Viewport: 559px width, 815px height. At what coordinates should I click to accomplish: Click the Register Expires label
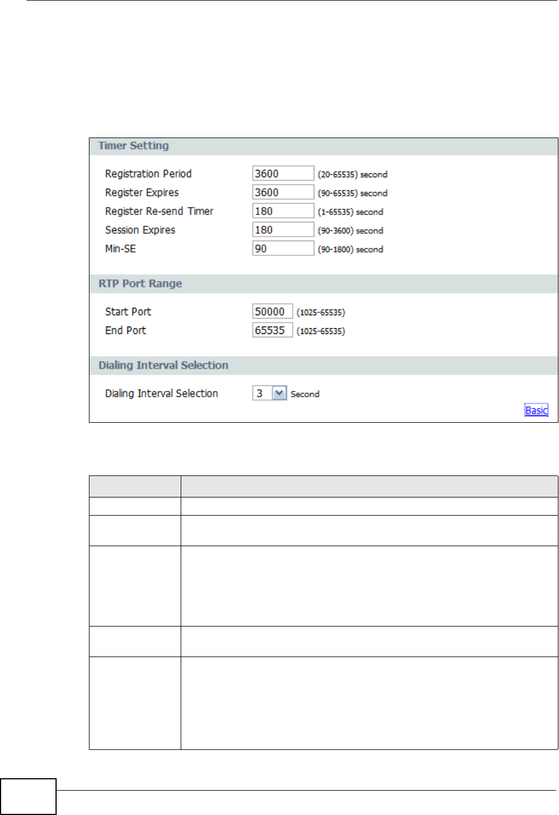click(142, 192)
